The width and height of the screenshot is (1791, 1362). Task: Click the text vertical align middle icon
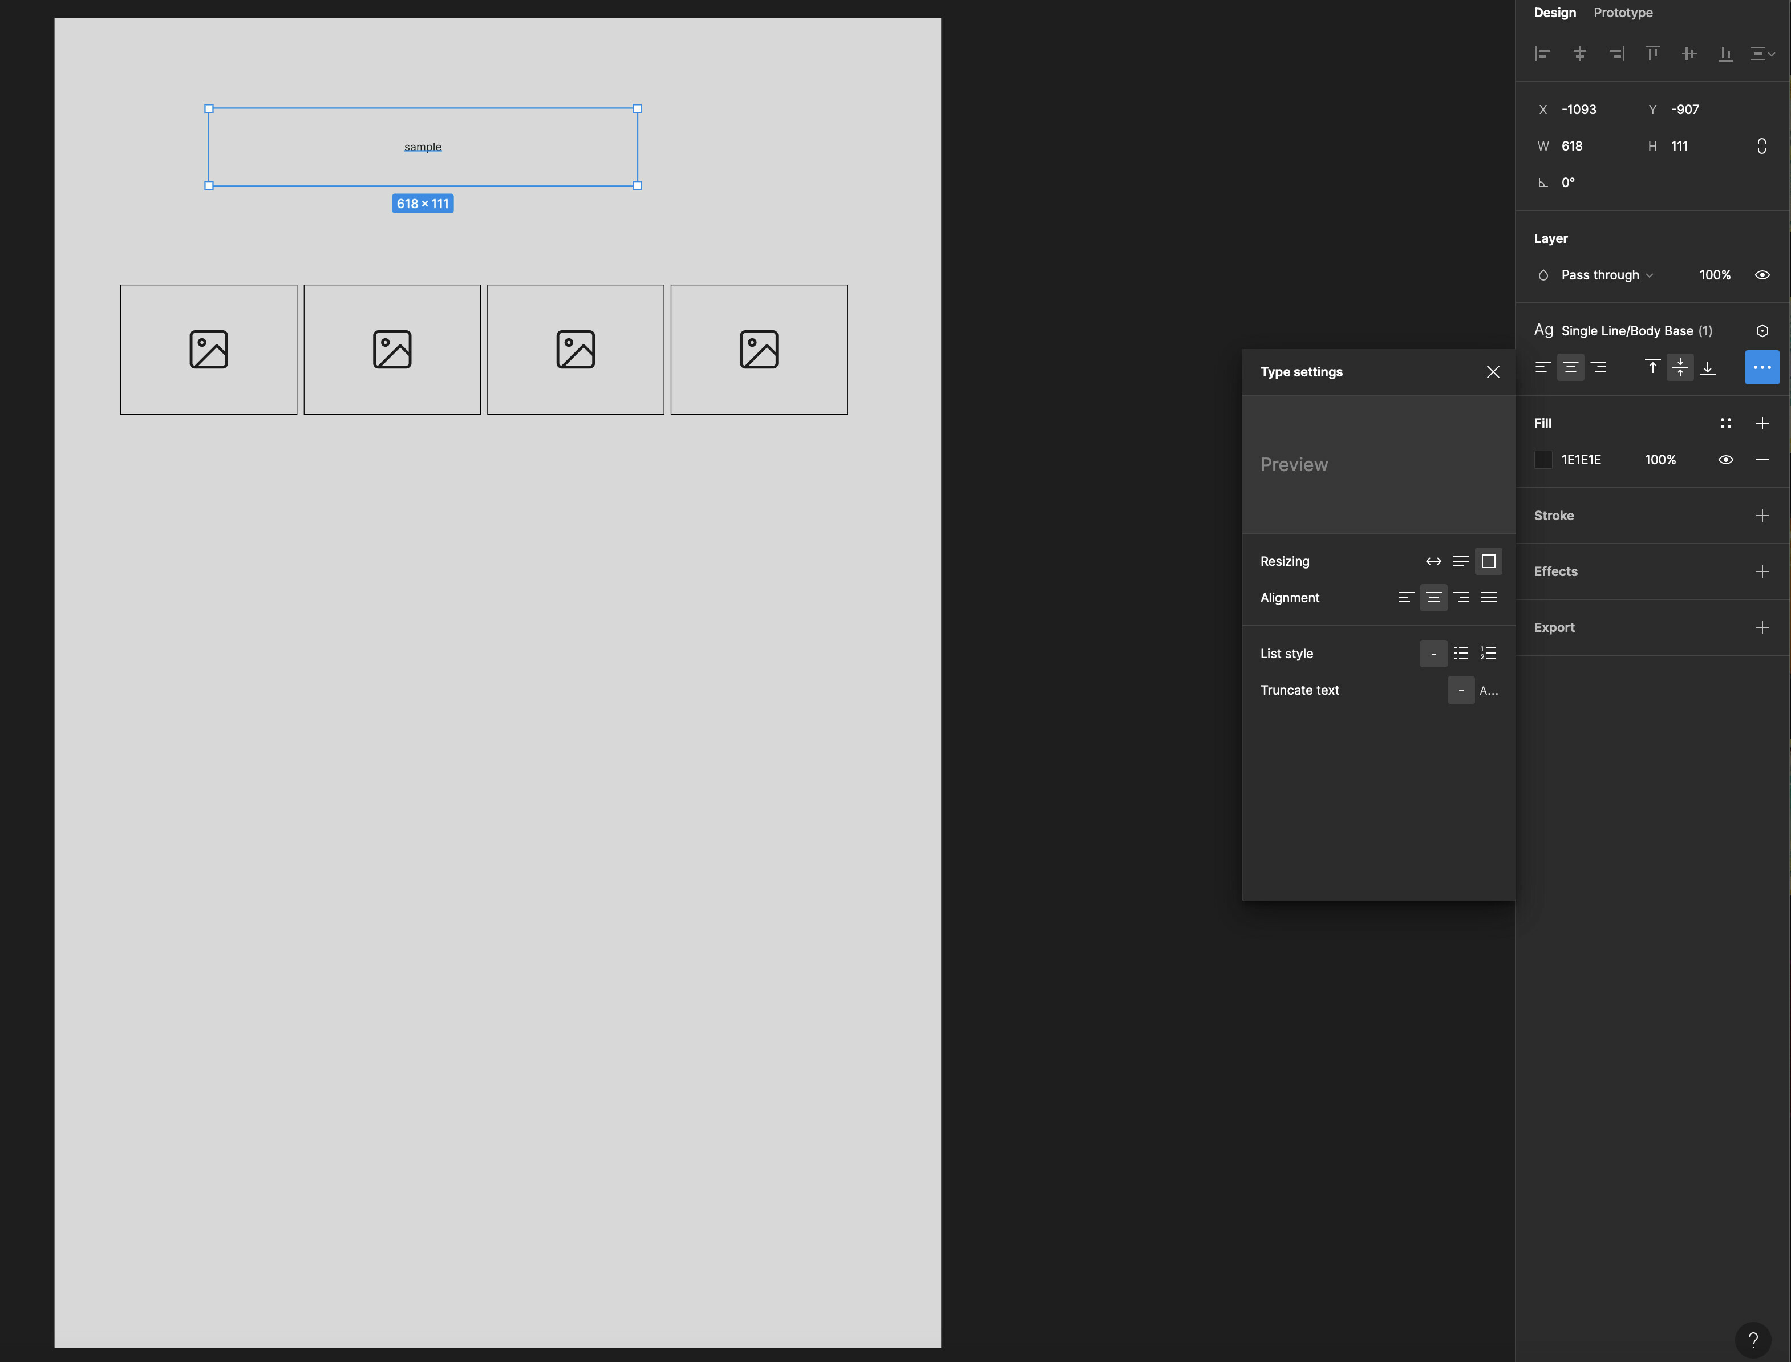[1681, 369]
